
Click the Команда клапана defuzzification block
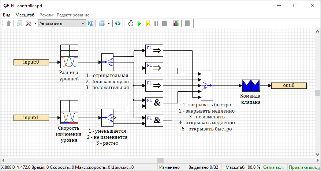point(250,85)
